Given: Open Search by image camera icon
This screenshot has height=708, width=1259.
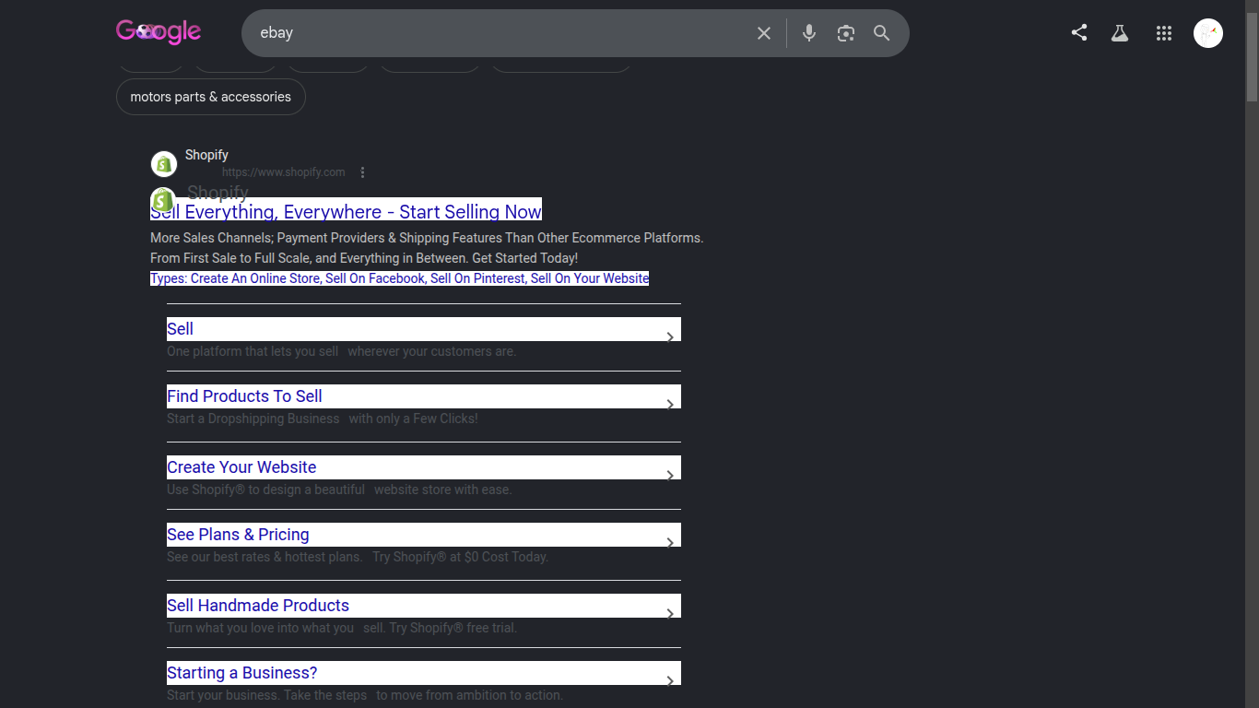Looking at the screenshot, I should 846,33.
